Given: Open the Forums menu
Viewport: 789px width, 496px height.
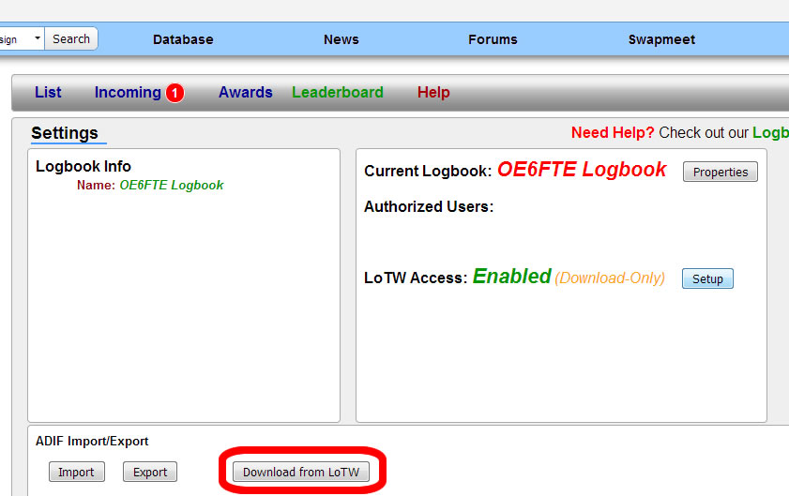Looking at the screenshot, I should 493,39.
